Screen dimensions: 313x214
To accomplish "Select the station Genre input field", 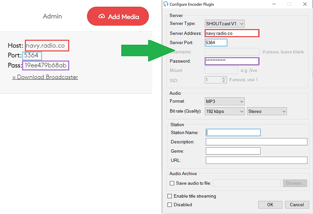I will [233, 151].
